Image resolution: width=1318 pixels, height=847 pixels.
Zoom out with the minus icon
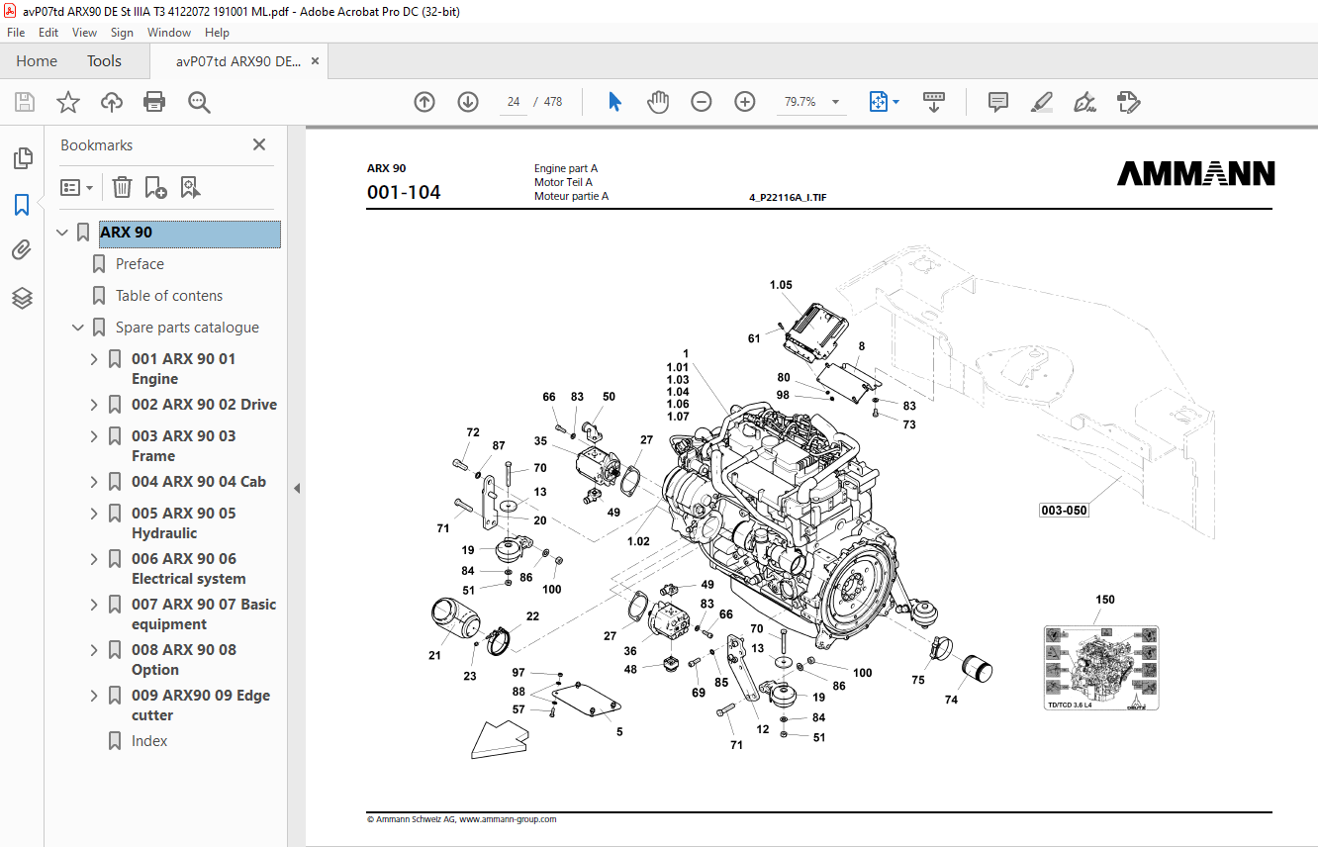click(x=702, y=102)
